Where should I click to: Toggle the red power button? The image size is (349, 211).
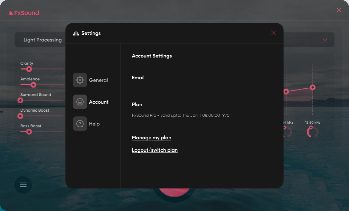tap(174, 192)
